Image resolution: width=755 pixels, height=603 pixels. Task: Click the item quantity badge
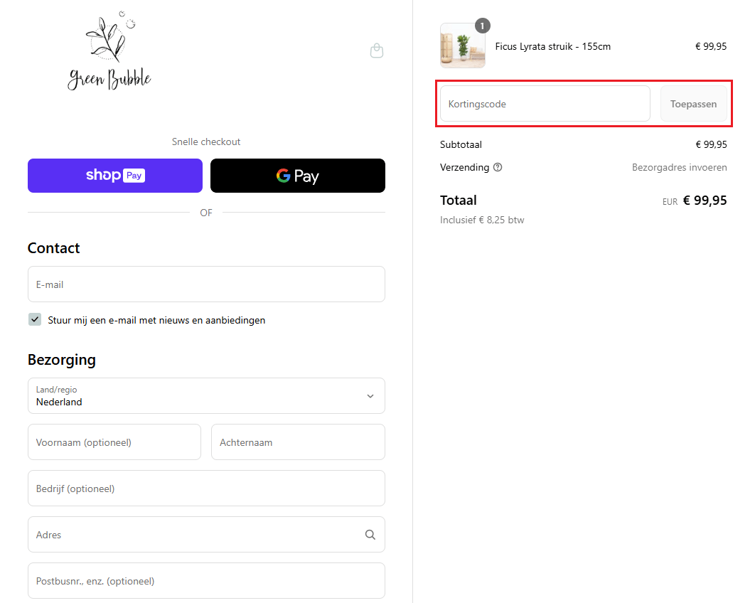point(482,26)
